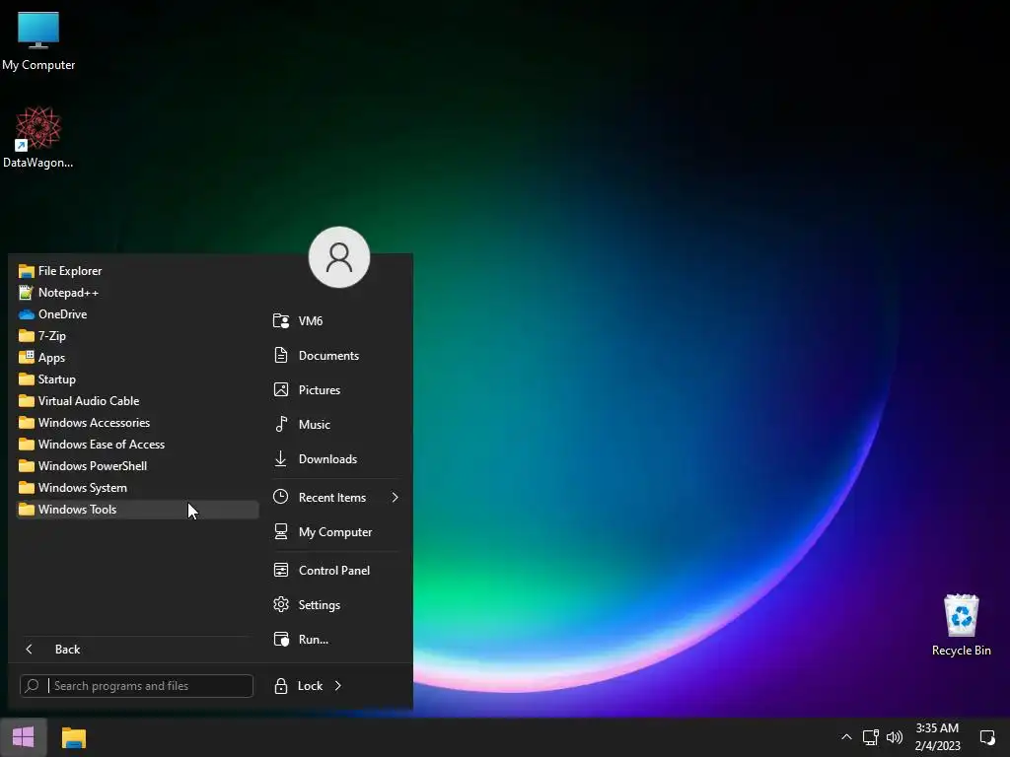Click the Lock button

click(298, 686)
